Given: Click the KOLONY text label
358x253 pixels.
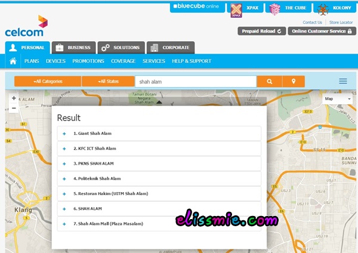Looking at the screenshot, I should 342,8.
